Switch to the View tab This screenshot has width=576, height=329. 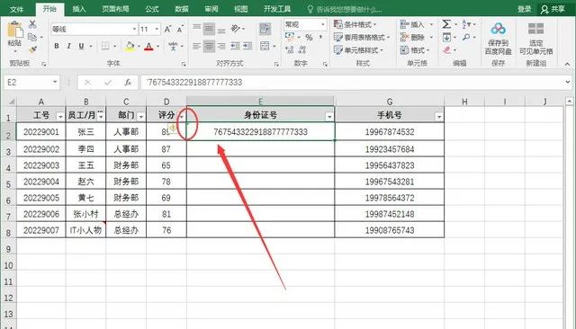[x=241, y=9]
